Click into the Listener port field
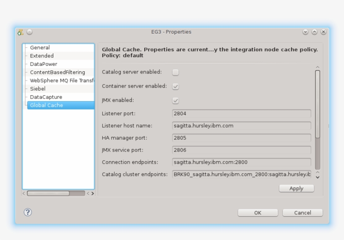Image resolution: width=344 pixels, height=240 pixels. coord(242,113)
